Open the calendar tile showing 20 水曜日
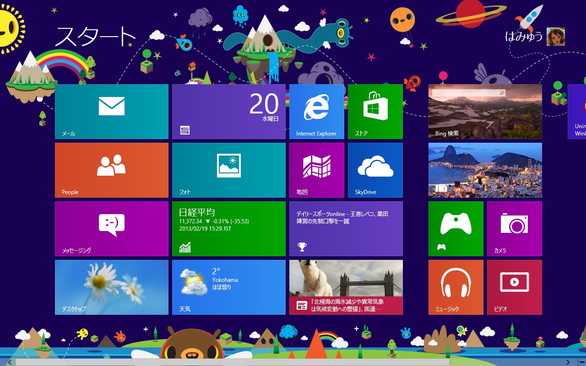The image size is (586, 366). 229,112
